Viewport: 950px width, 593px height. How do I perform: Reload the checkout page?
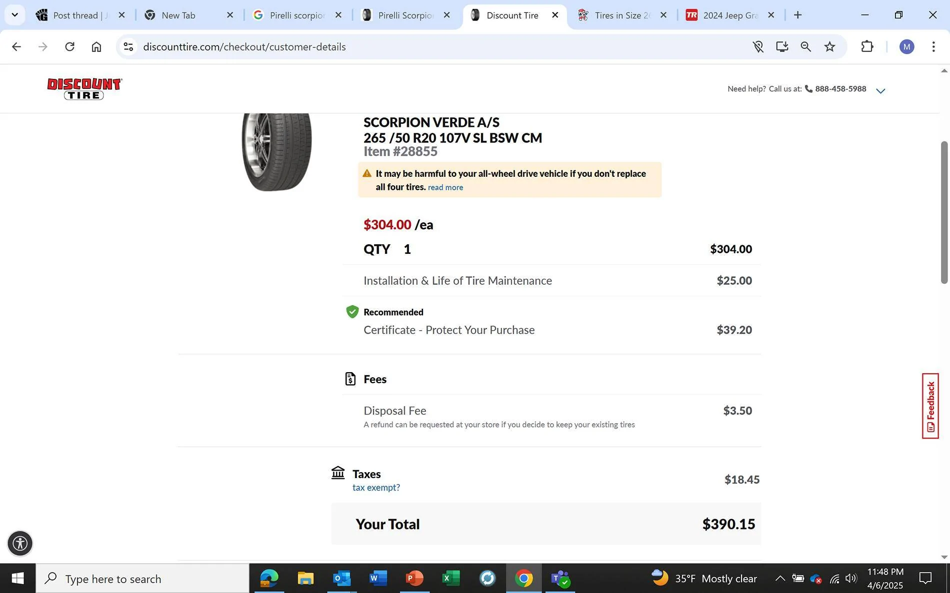click(69, 46)
